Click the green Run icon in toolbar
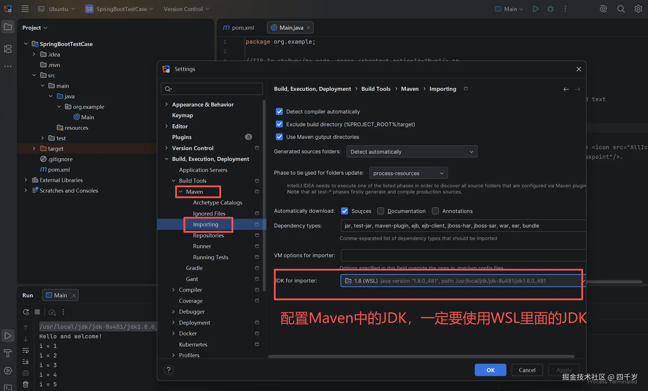 point(535,9)
